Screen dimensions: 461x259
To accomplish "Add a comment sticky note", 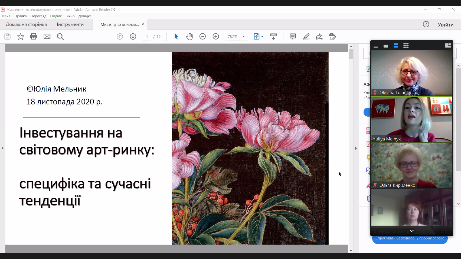I will coord(293,37).
